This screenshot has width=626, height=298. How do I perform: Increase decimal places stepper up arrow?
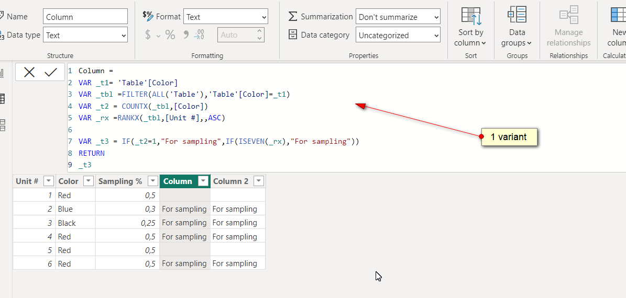pos(260,31)
